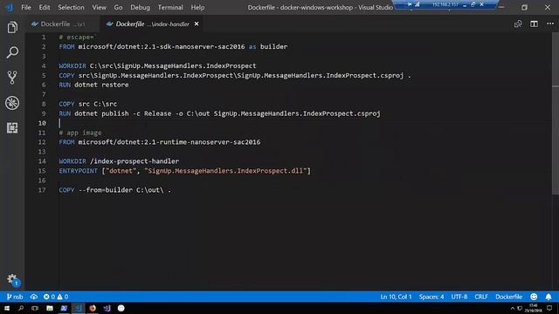Viewport: 559px width, 314px height.
Task: Open the Extensions view
Action: [12, 128]
